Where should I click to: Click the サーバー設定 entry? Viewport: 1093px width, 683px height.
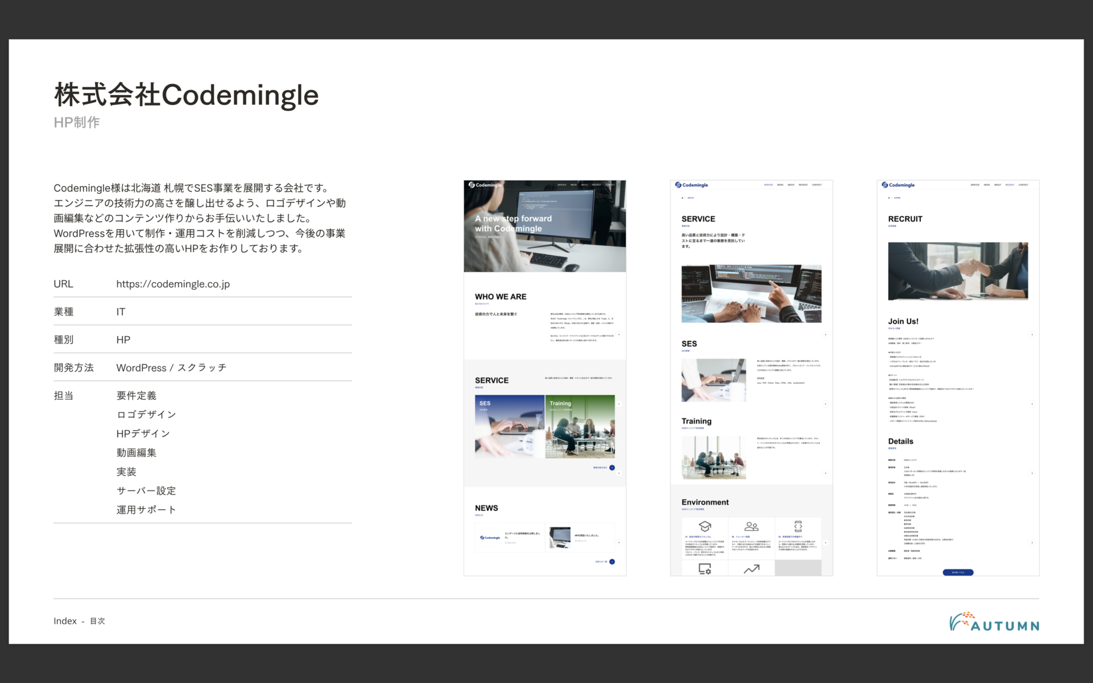[146, 491]
